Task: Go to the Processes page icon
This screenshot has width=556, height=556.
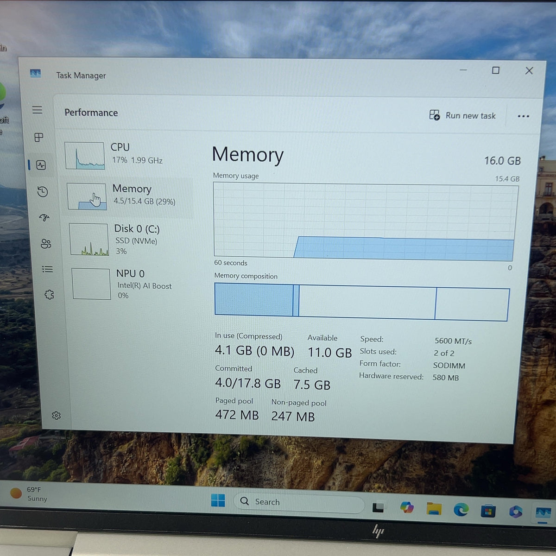Action: 39,138
